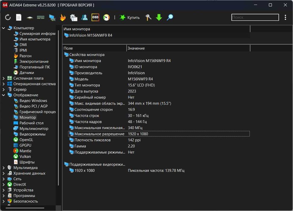Expand the Хранение данных node

[x=3, y=173]
